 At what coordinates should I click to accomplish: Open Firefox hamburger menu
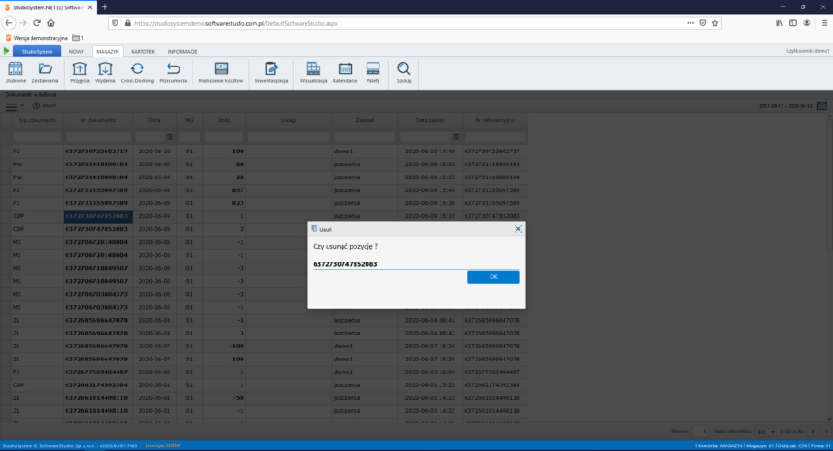825,23
